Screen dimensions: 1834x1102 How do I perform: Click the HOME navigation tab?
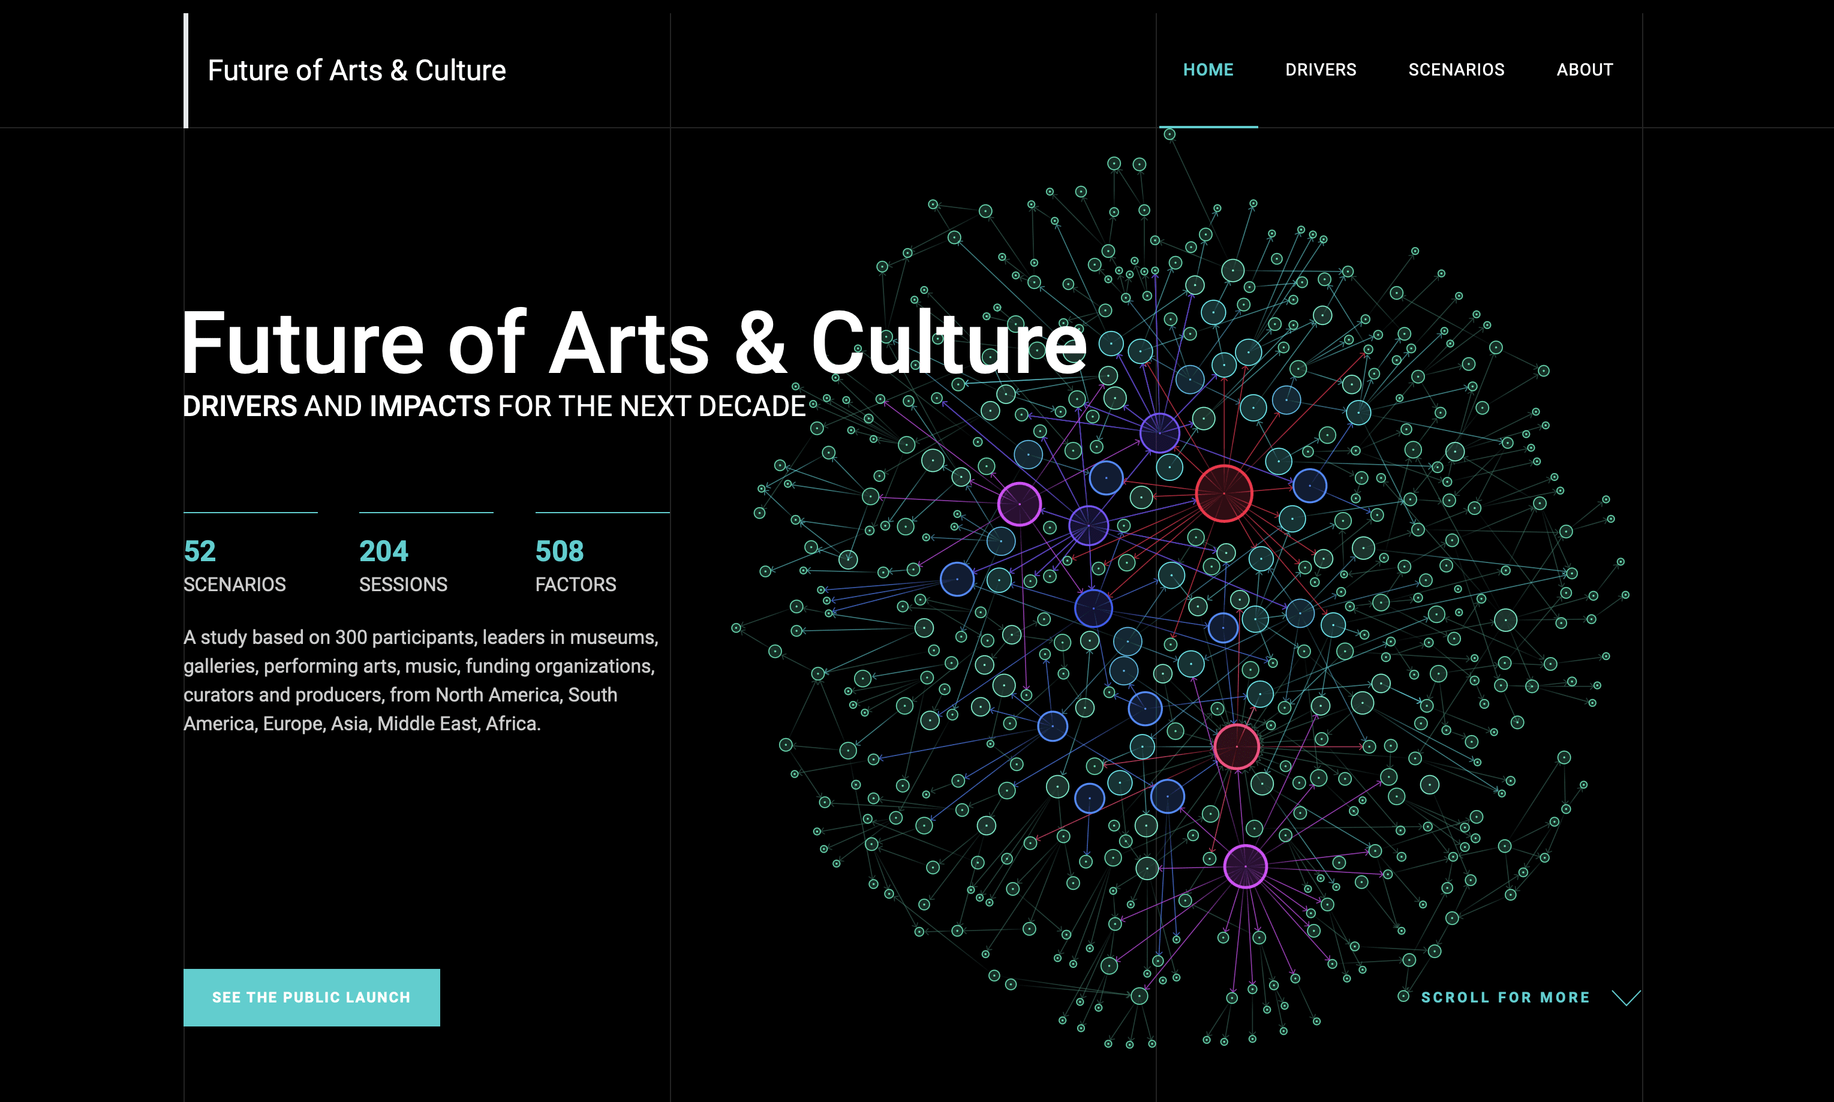(x=1208, y=69)
